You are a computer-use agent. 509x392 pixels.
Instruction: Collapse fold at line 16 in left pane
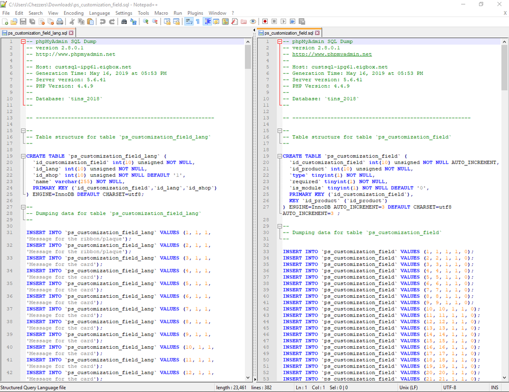click(x=23, y=131)
